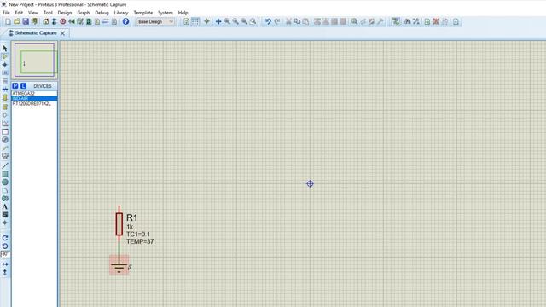
Task: Click the ground terminal below R1
Action: click(119, 265)
